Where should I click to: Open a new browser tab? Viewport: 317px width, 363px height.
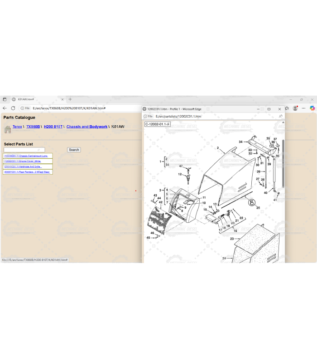[x=70, y=99]
